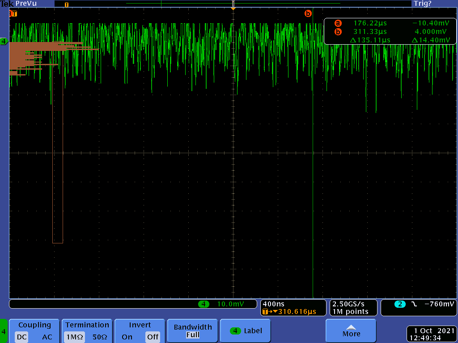Set coupling to AC

coord(47,337)
